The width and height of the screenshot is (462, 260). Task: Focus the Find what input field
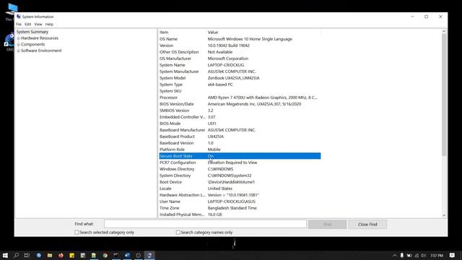pos(205,224)
